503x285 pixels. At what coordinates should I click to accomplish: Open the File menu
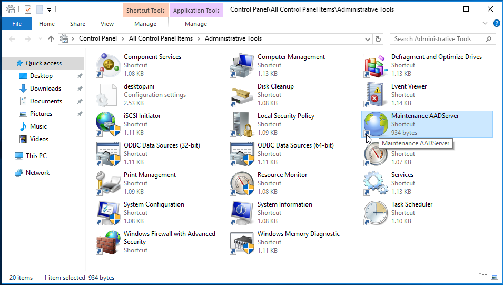(17, 24)
